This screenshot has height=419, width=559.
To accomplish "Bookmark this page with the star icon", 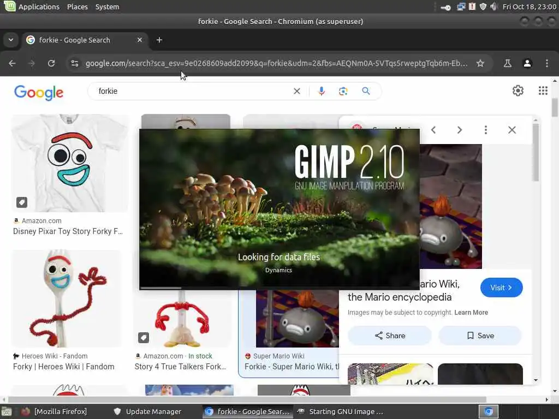I will (x=480, y=63).
